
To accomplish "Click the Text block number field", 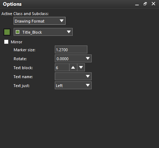I will (62, 67).
